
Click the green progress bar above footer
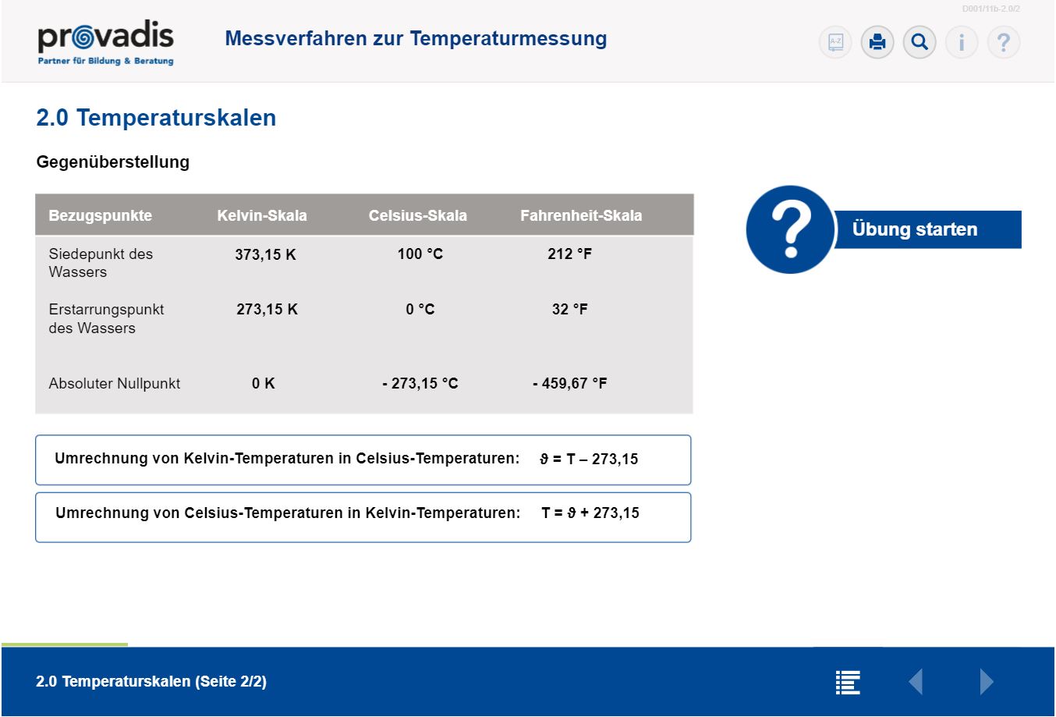pos(65,644)
